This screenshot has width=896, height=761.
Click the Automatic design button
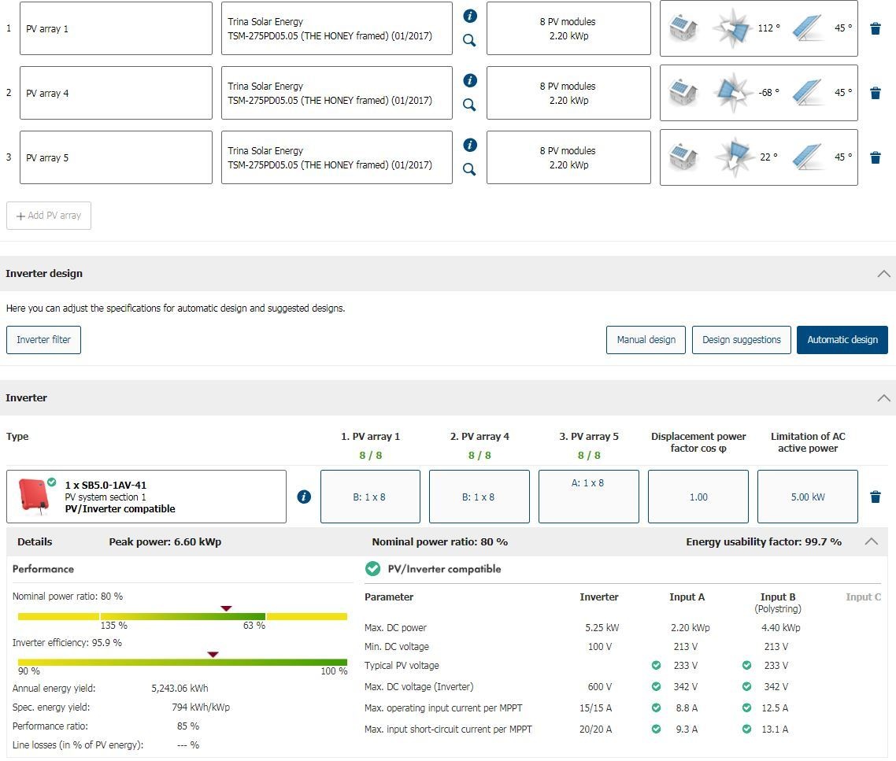pyautogui.click(x=842, y=340)
